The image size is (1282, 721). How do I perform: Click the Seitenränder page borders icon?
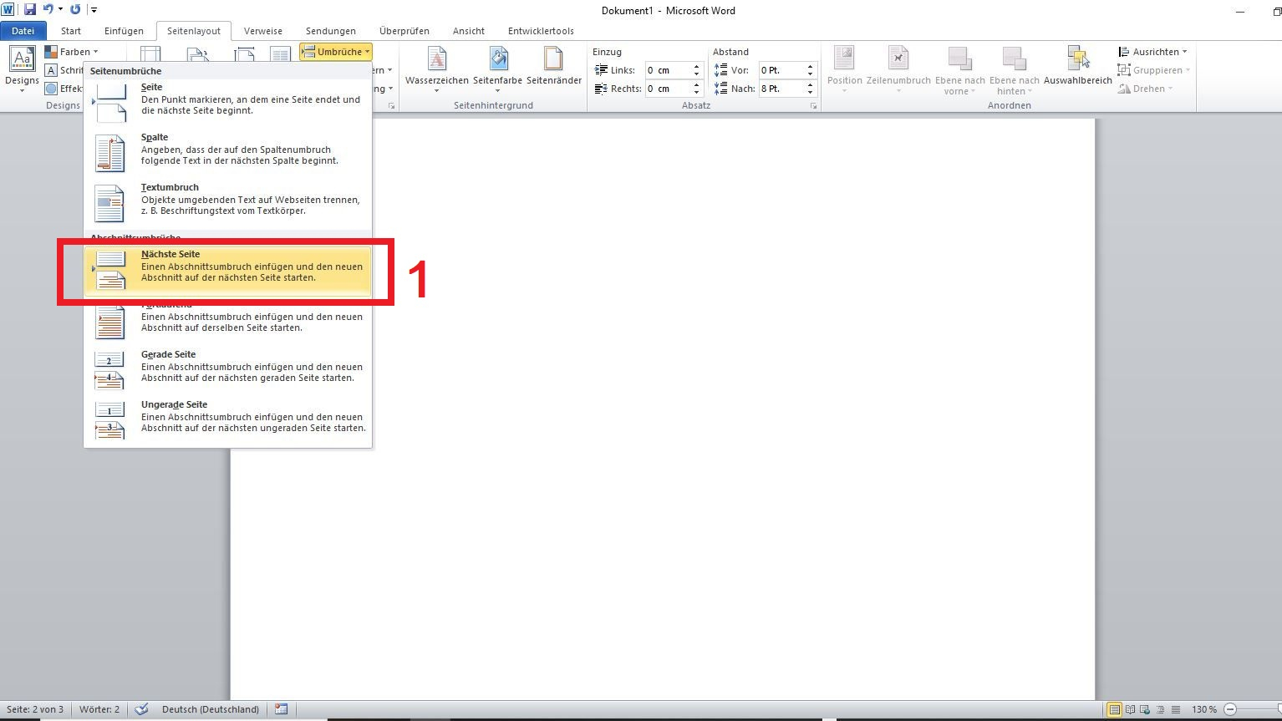[553, 67]
